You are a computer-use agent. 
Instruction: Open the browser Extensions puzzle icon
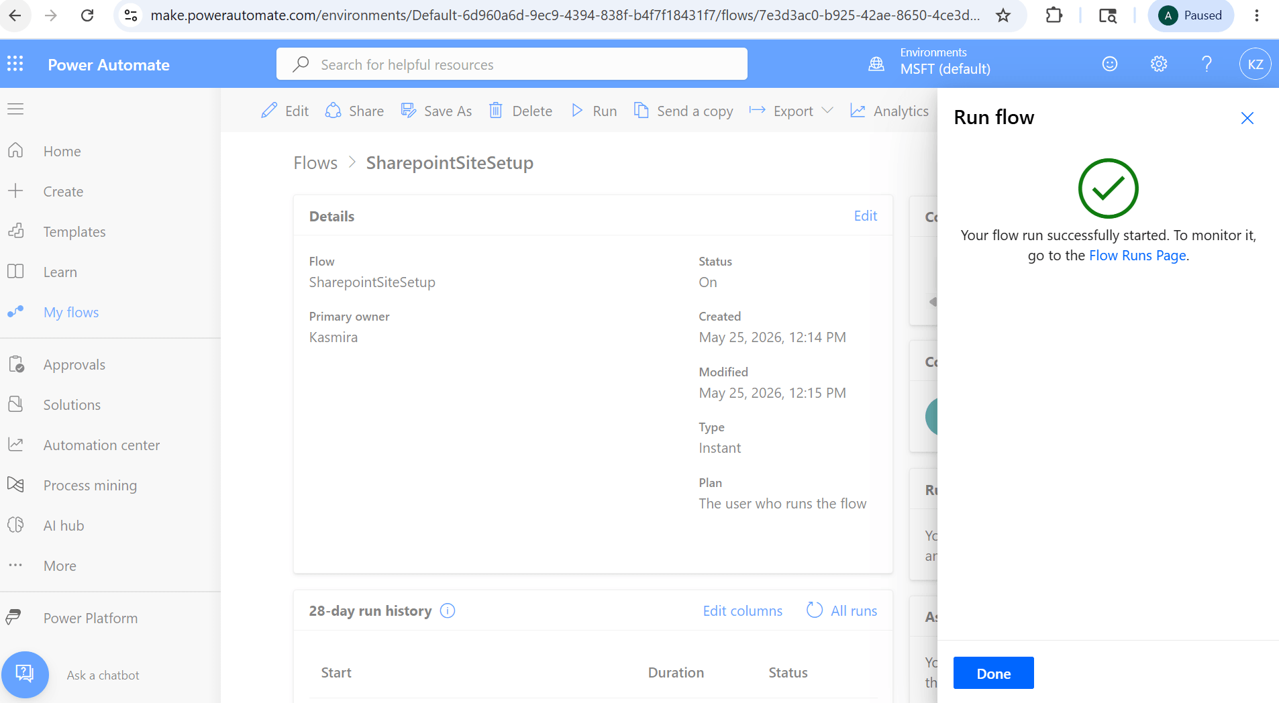pos(1054,15)
